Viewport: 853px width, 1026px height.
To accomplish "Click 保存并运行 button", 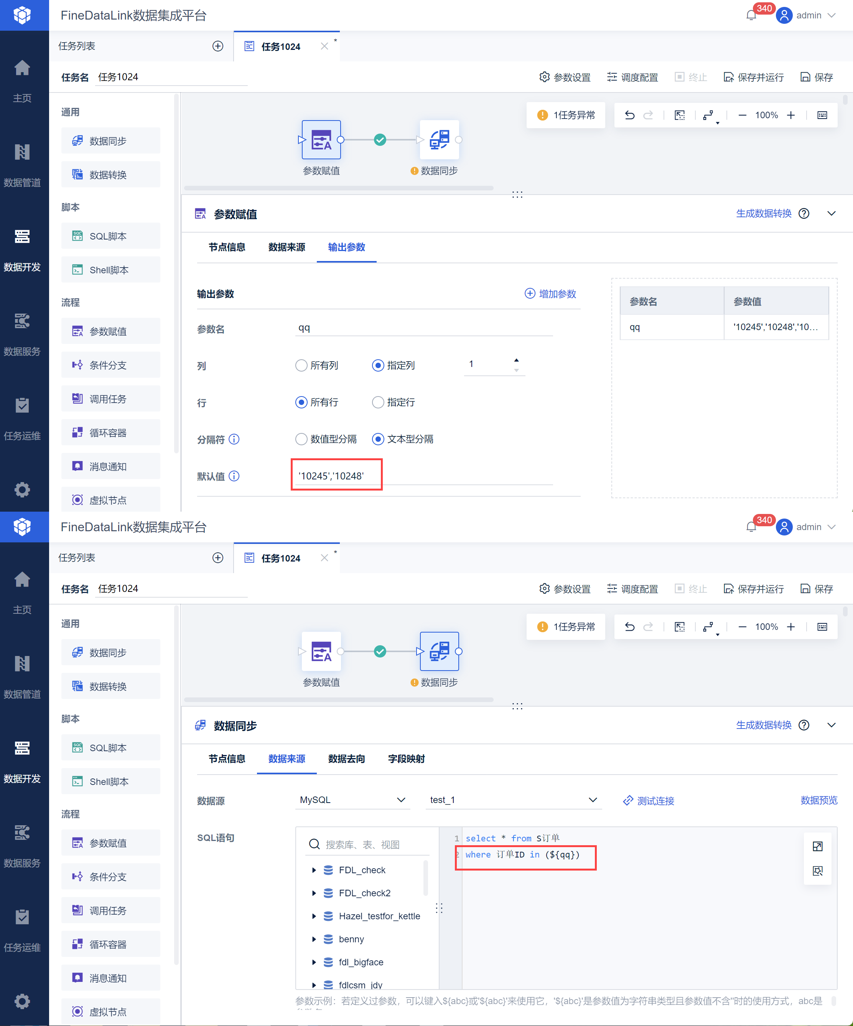I will click(x=754, y=77).
